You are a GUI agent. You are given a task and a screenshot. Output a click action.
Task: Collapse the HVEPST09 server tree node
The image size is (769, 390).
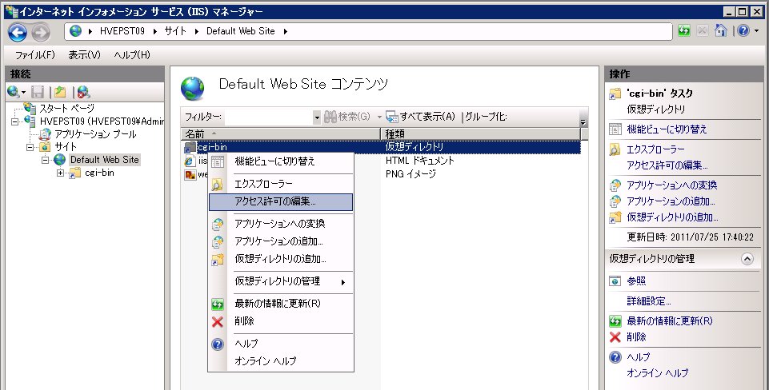pyautogui.click(x=14, y=121)
